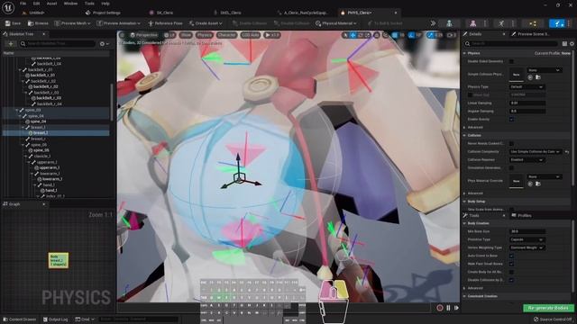Image resolution: width=577 pixels, height=324 pixels.
Task: Open viewport hamburger options menu
Action: point(123,35)
